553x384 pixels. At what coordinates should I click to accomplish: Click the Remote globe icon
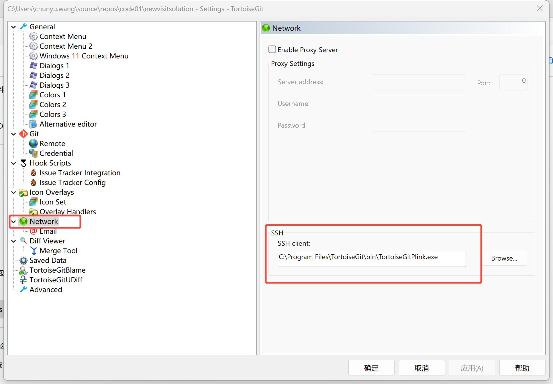coord(34,143)
